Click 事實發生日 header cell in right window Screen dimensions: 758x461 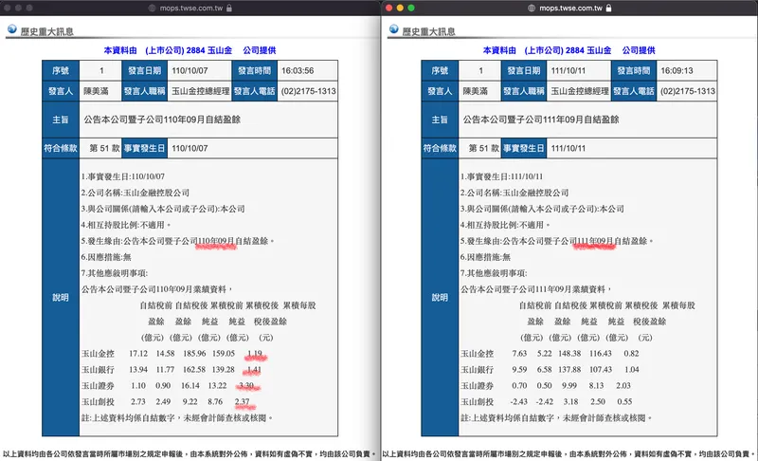coord(524,148)
